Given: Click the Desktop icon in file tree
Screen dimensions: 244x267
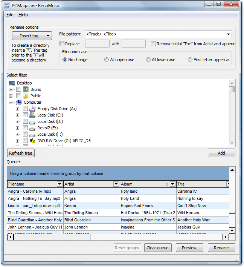Looking at the screenshot, I should pyautogui.click(x=12, y=83).
